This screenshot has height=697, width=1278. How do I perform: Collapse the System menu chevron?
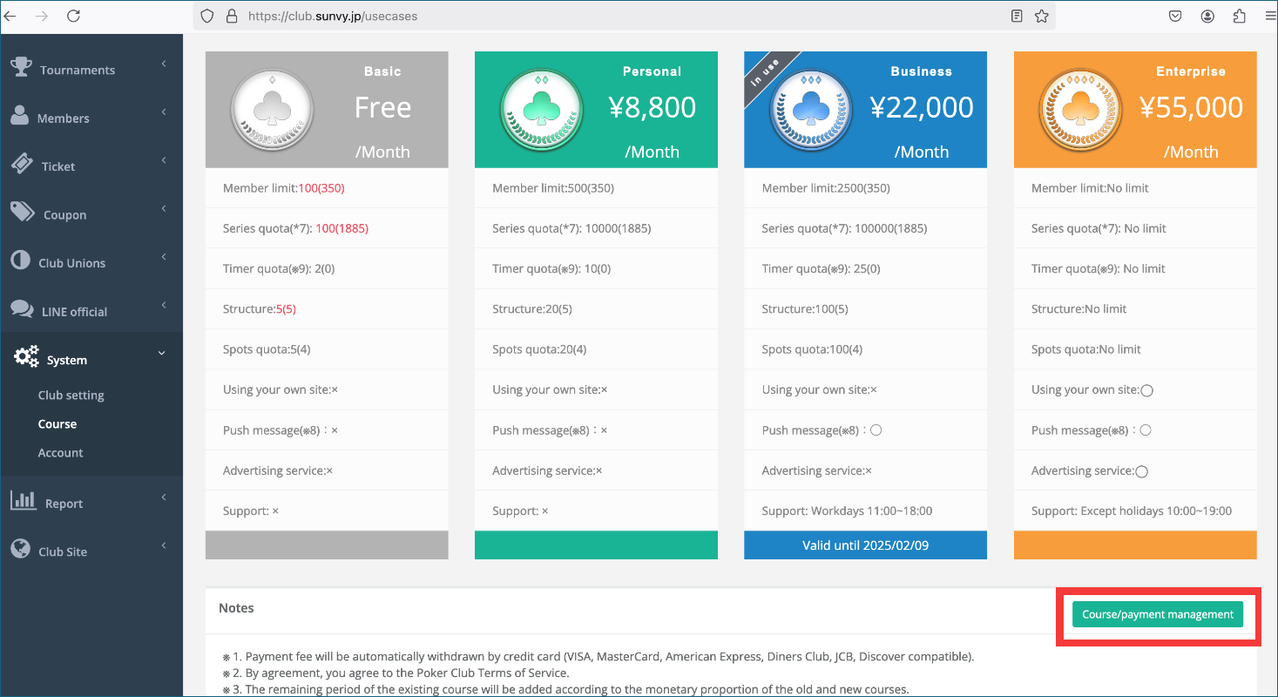(x=161, y=353)
